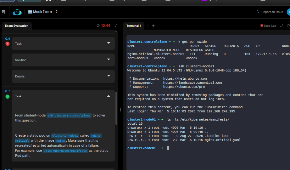Click the panel divider resize handle

click(120, 110)
